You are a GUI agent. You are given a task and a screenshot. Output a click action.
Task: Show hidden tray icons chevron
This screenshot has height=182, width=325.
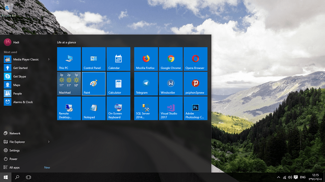279,177
